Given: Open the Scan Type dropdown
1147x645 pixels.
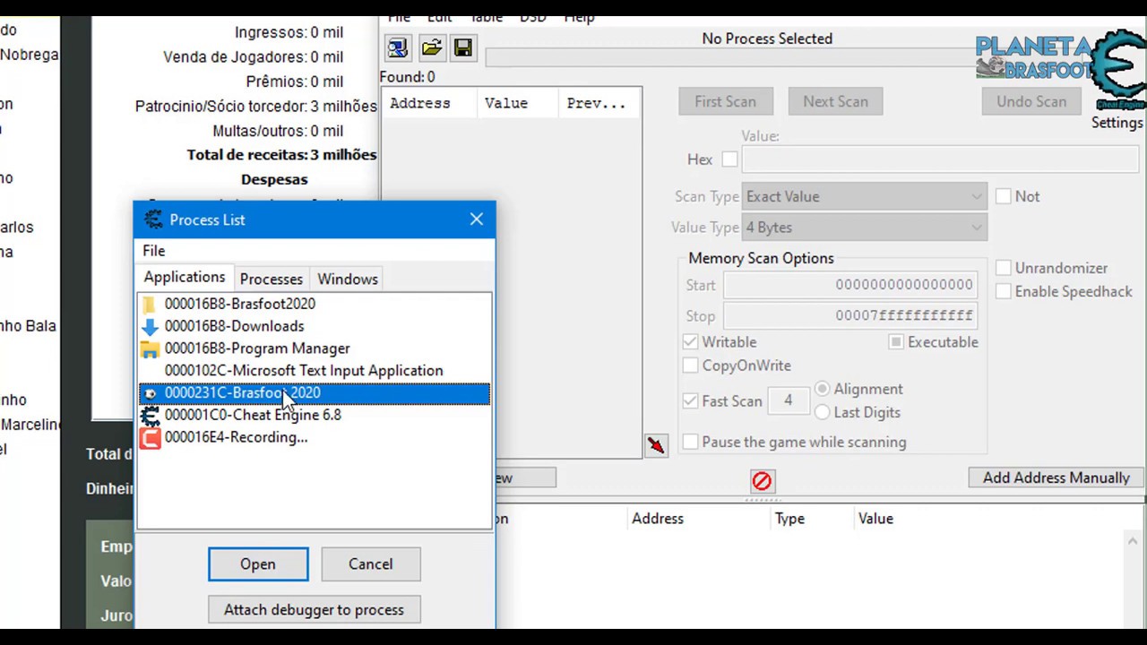Looking at the screenshot, I should point(864,196).
